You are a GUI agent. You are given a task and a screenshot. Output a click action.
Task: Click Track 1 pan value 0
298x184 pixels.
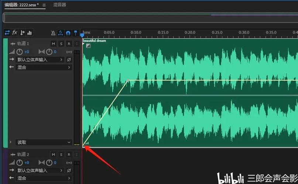tap(55, 52)
